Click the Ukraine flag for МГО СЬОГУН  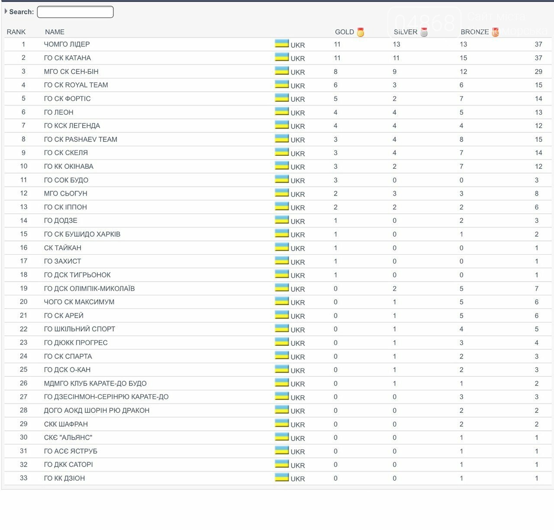pyautogui.click(x=282, y=193)
